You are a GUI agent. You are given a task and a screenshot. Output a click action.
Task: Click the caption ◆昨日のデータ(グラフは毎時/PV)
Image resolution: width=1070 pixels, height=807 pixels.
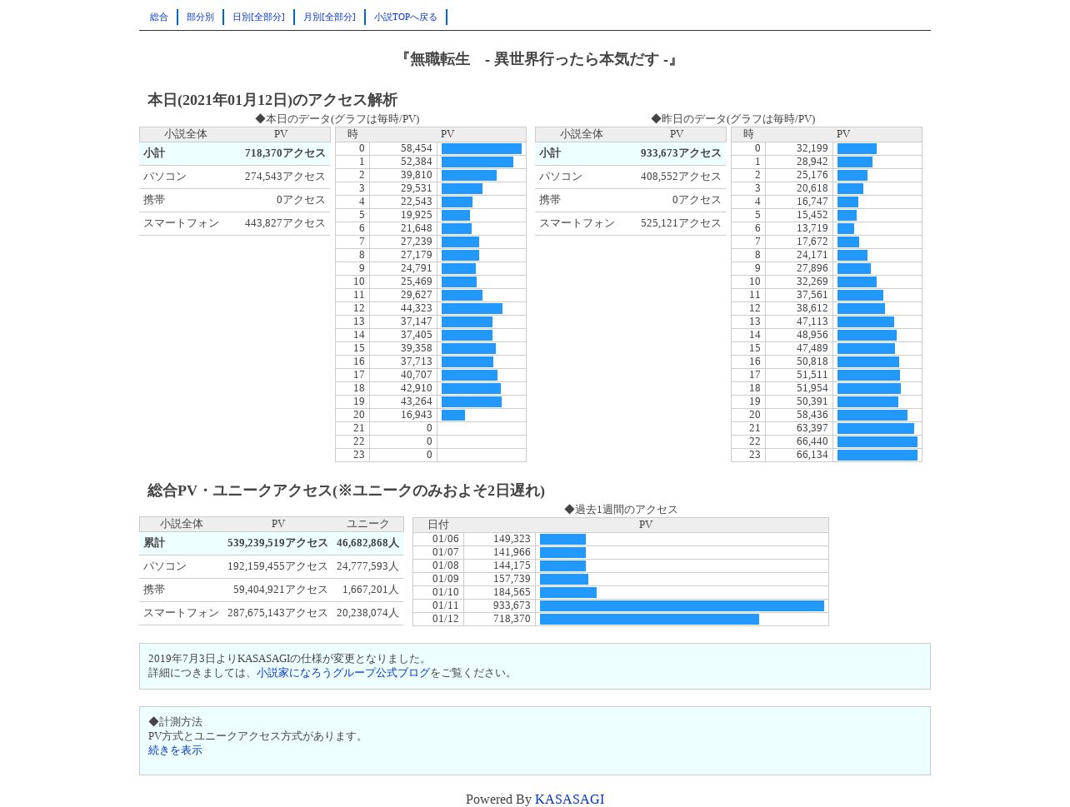click(x=733, y=119)
